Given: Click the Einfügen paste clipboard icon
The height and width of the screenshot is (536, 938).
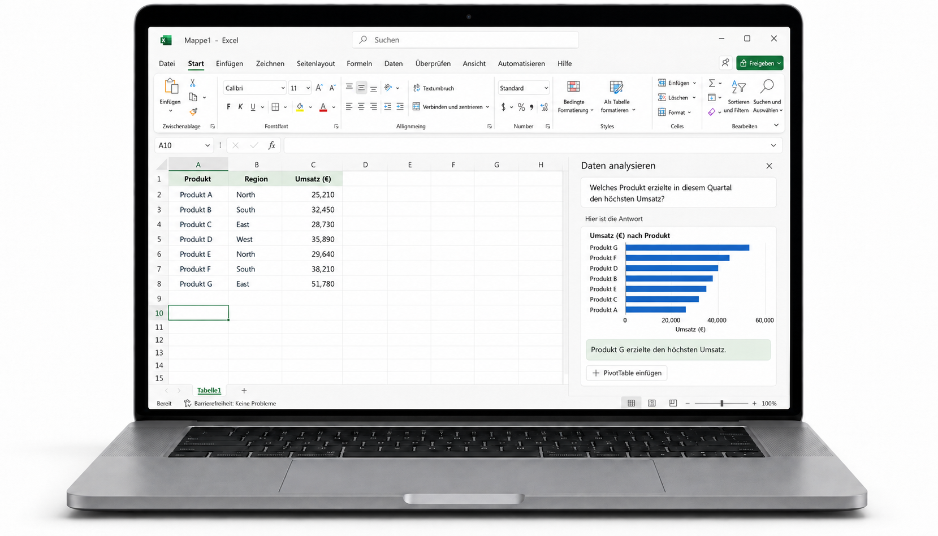Looking at the screenshot, I should coord(170,87).
